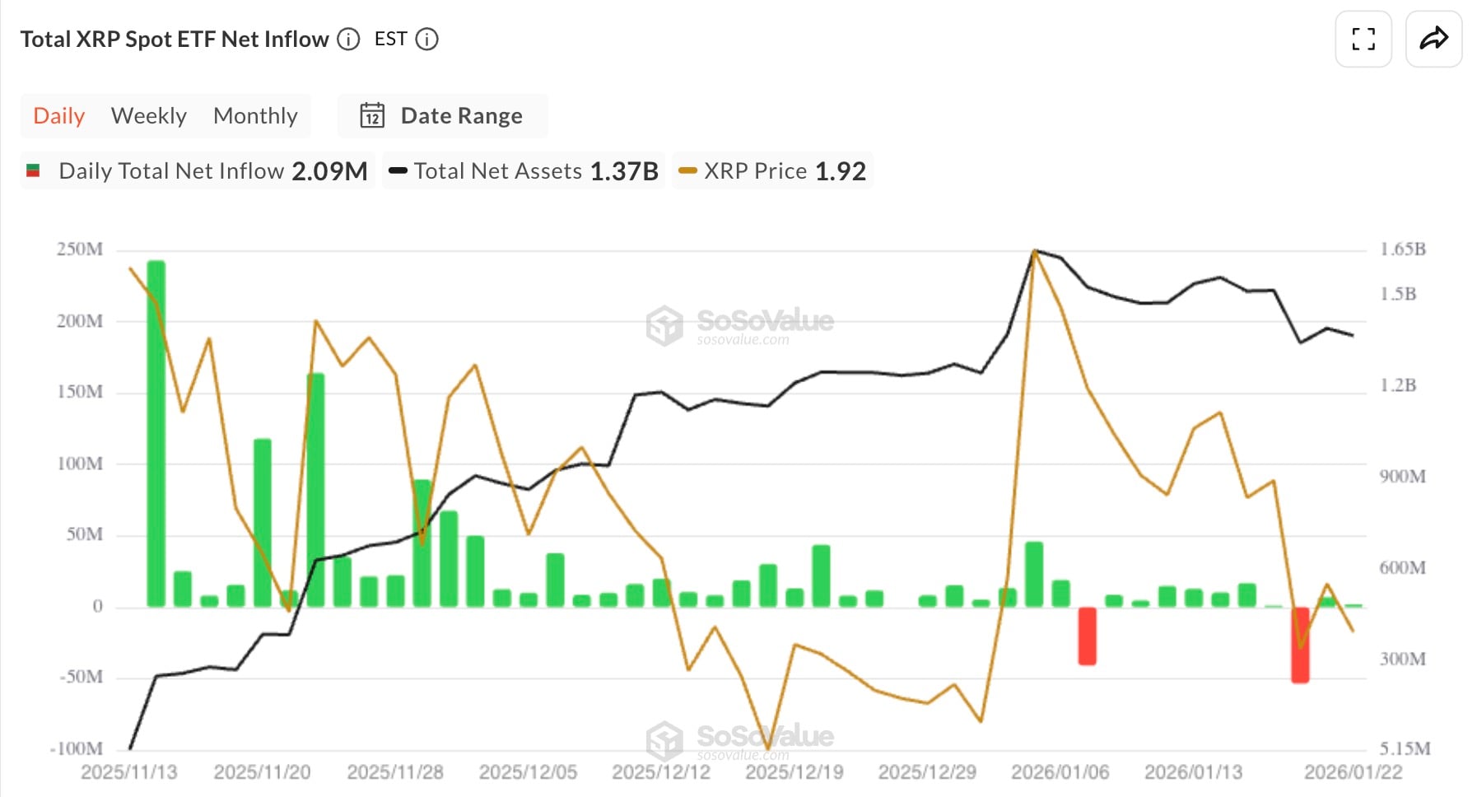Open the info tooltip beside the chart title
The height and width of the screenshot is (797, 1477).
(348, 38)
